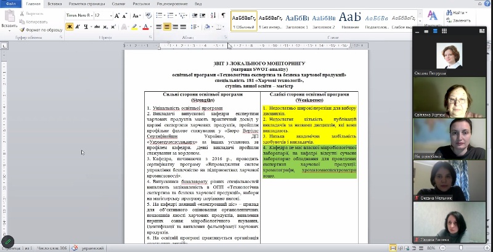Switch video panel to gallery grid view
The image size is (493, 252).
point(444,31)
